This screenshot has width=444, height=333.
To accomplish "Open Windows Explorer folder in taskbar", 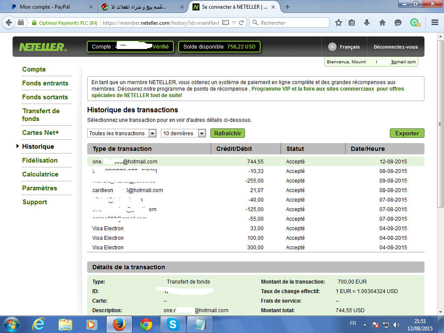I will click(x=65, y=324).
